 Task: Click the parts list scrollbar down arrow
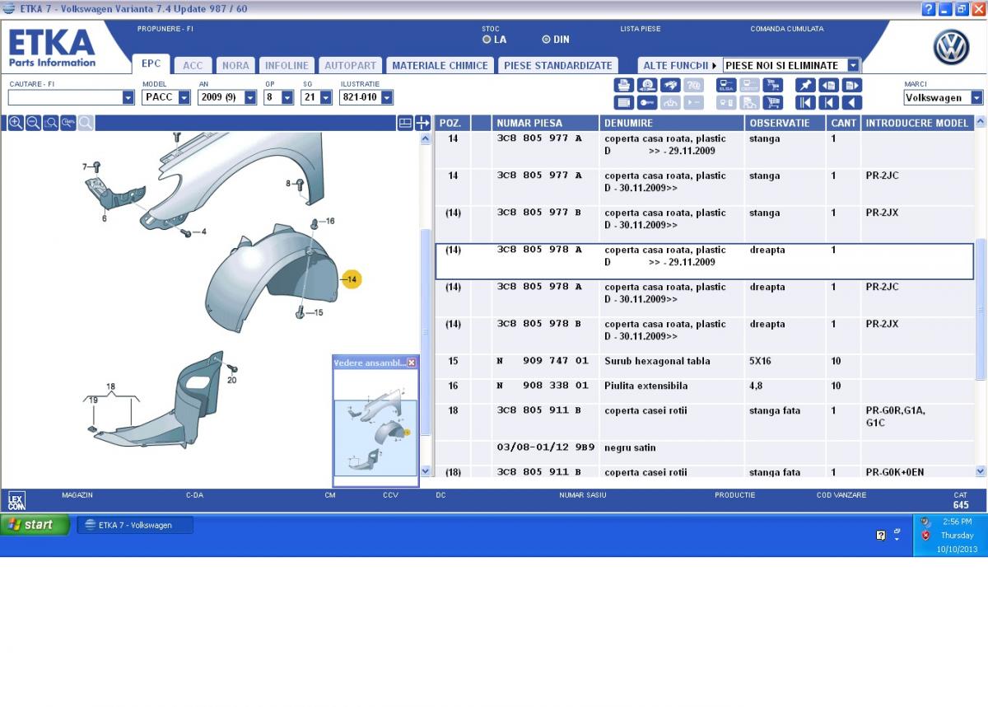click(x=980, y=471)
